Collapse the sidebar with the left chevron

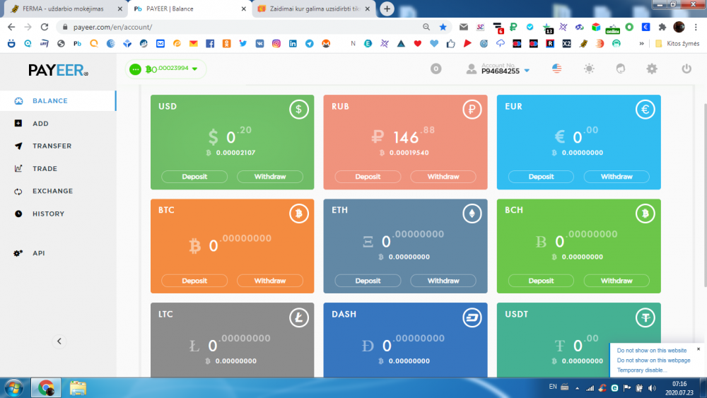59,341
